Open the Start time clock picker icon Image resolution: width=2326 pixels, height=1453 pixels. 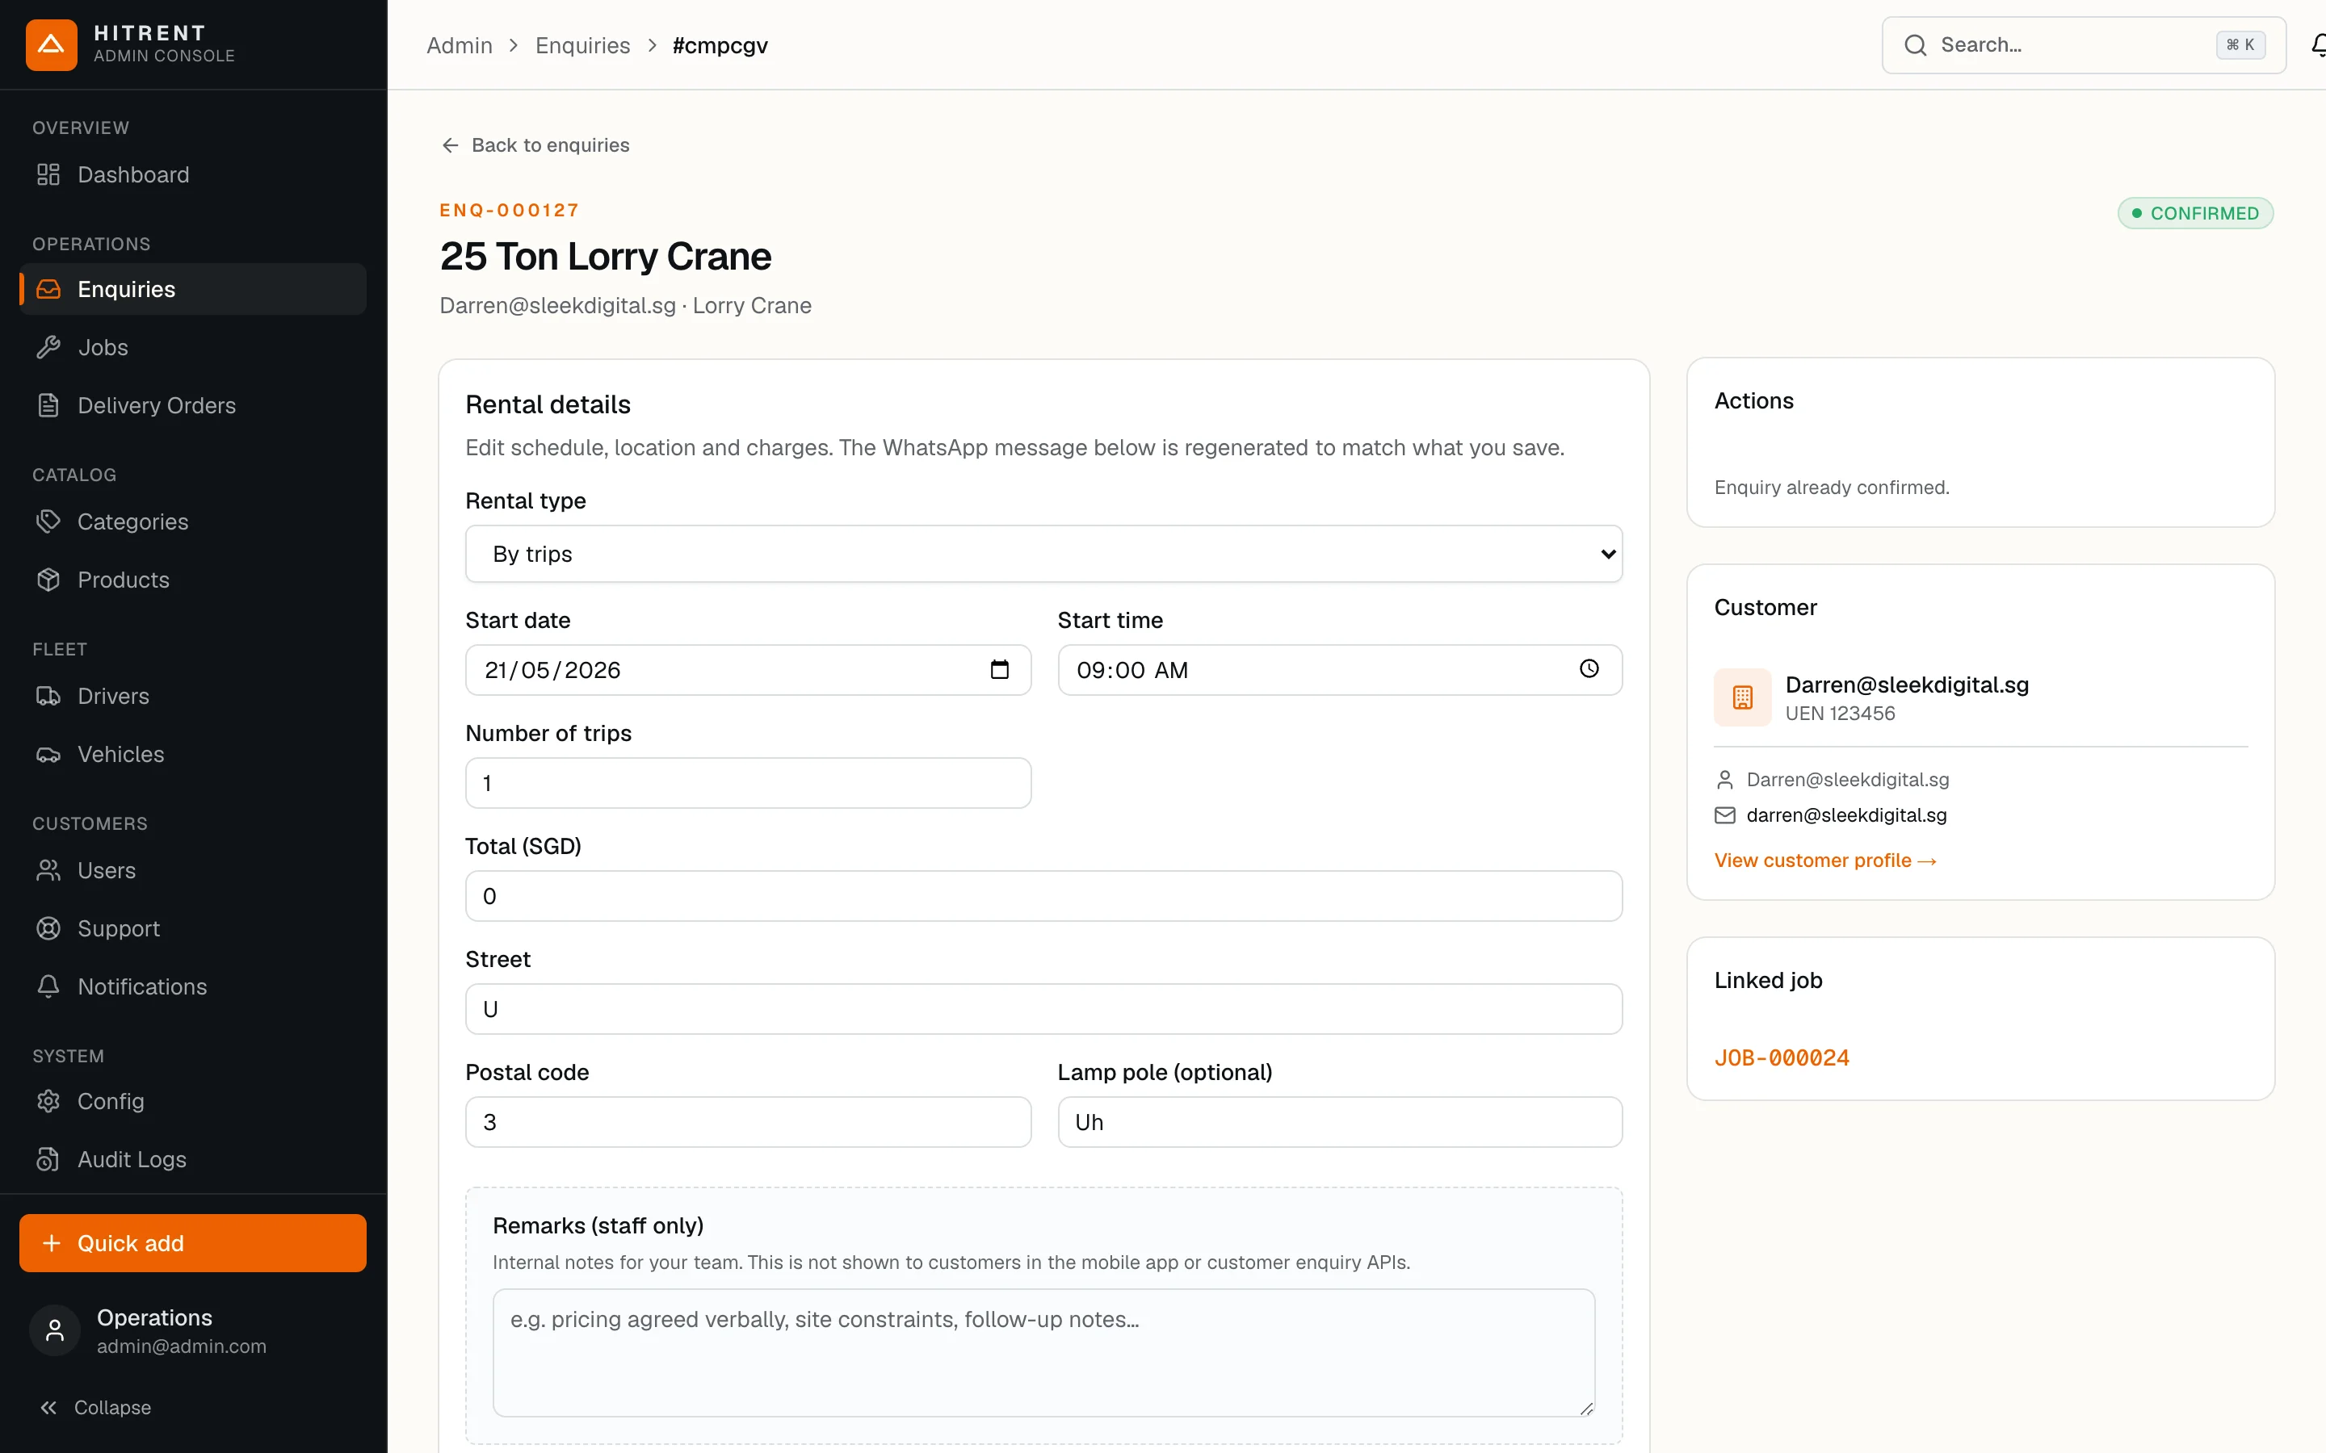(1589, 669)
